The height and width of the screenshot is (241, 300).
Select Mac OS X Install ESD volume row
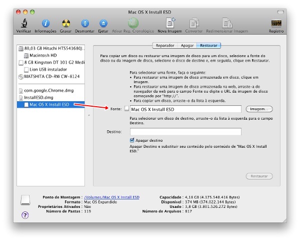pyautogui.click(x=50, y=105)
